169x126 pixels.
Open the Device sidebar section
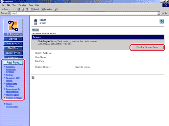pos(13,39)
